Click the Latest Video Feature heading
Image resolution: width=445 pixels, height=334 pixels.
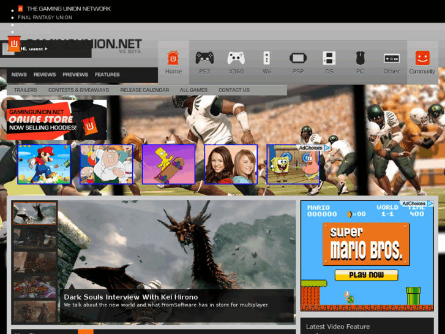click(x=338, y=327)
